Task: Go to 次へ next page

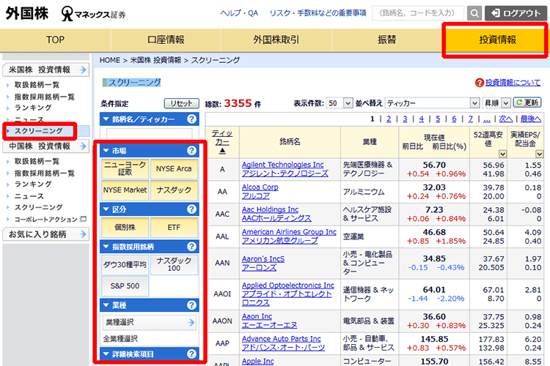Action: coord(506,119)
